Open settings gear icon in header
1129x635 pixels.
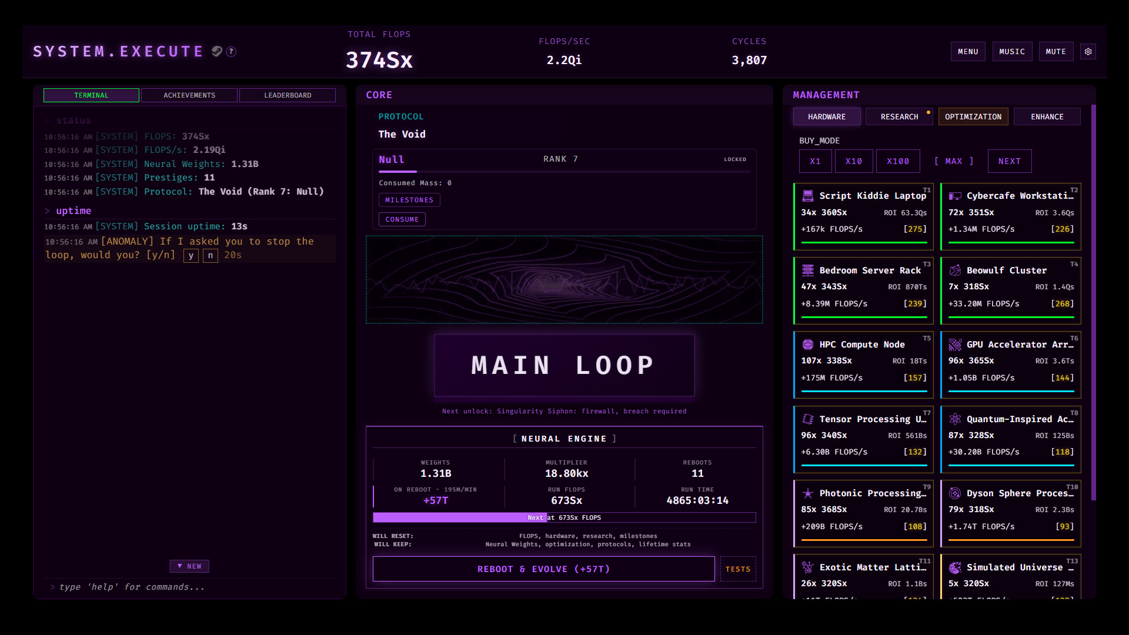[x=1088, y=52]
